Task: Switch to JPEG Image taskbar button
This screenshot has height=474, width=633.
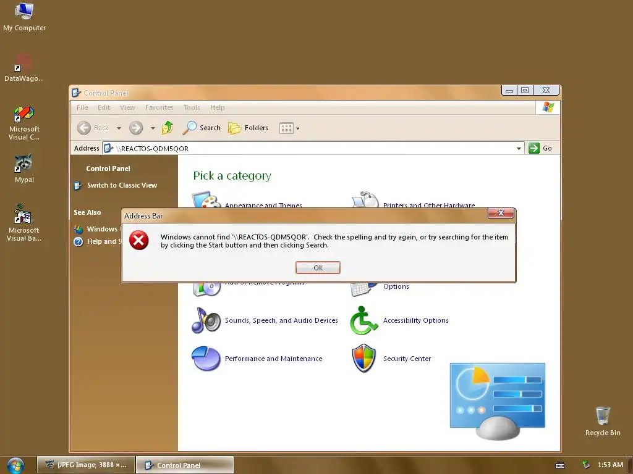Action: coord(86,465)
